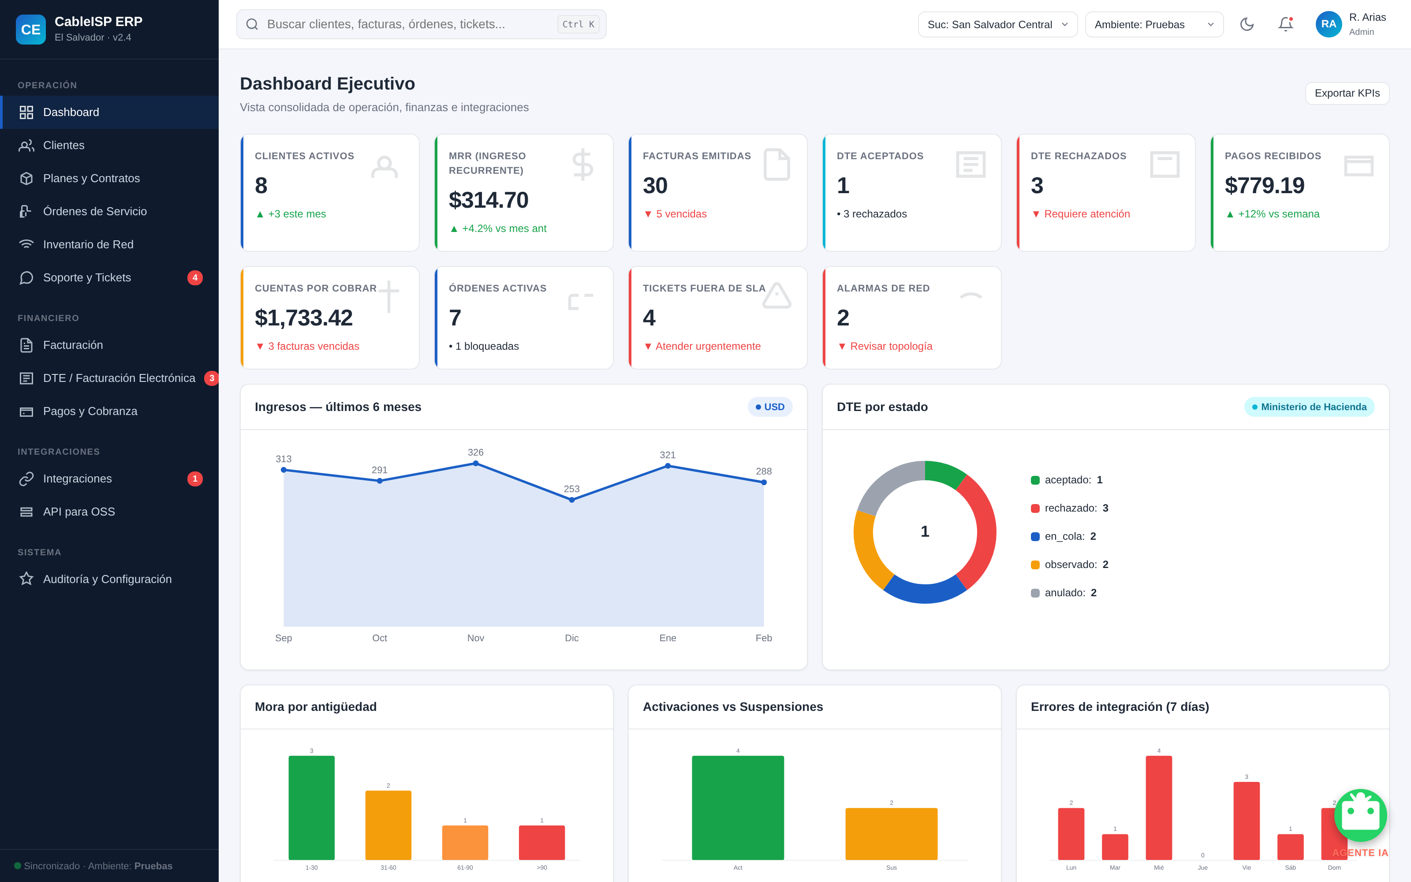
Task: Click the Planes y Contratos box icon
Action: tap(26, 179)
